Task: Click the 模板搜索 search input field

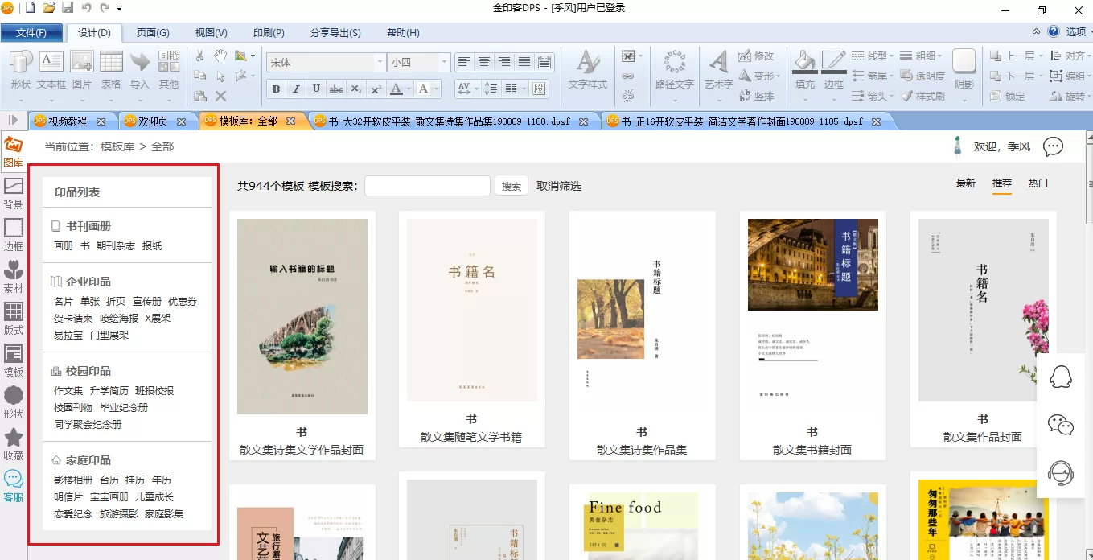Action: (x=427, y=186)
